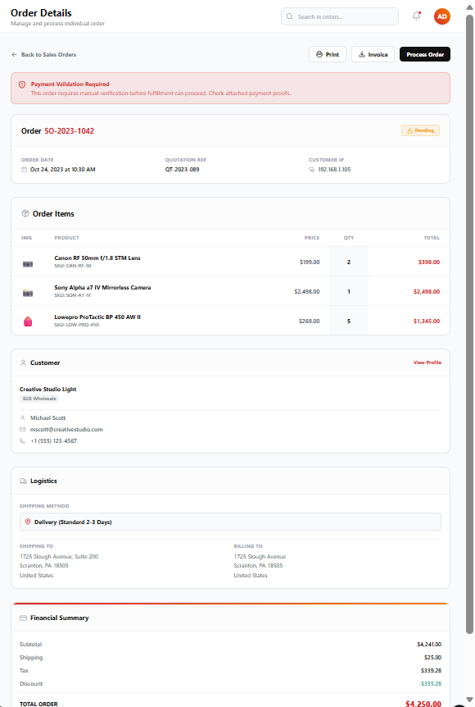475x707 pixels.
Task: Click the Financial Summary card icon
Action: [x=24, y=618]
